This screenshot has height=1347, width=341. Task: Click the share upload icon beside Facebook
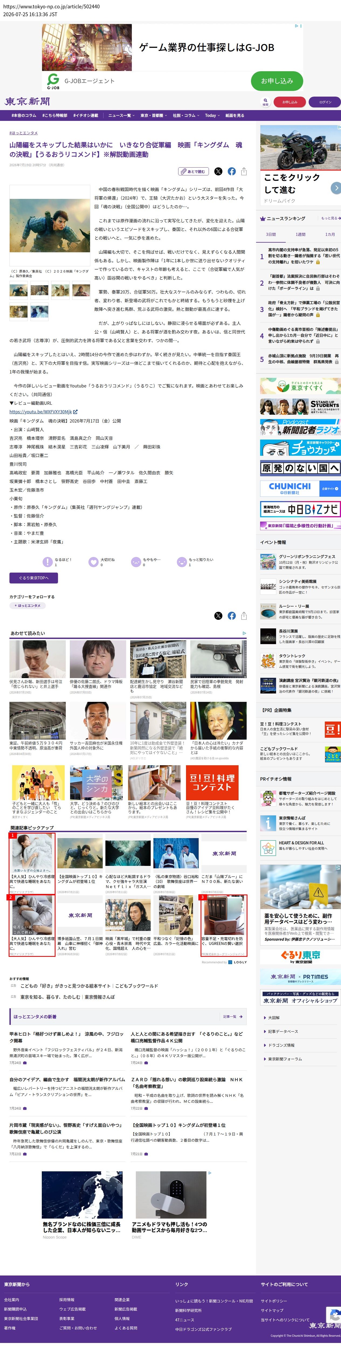244,172
